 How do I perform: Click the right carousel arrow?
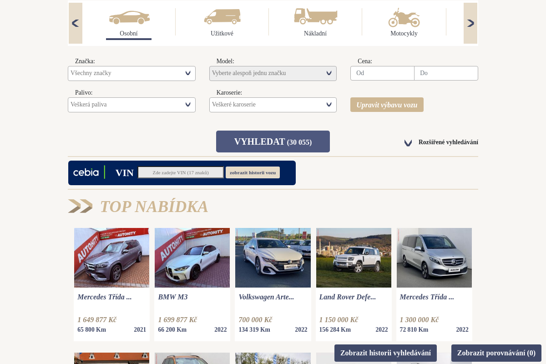(470, 23)
